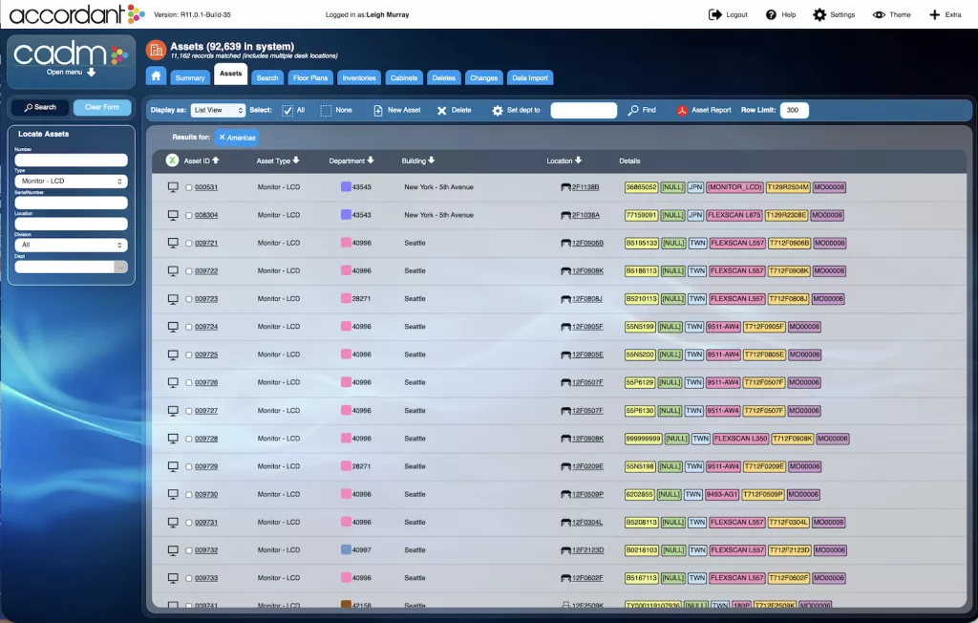The height and width of the screenshot is (623, 978).
Task: Click the sidebar Search button
Action: tap(40, 107)
